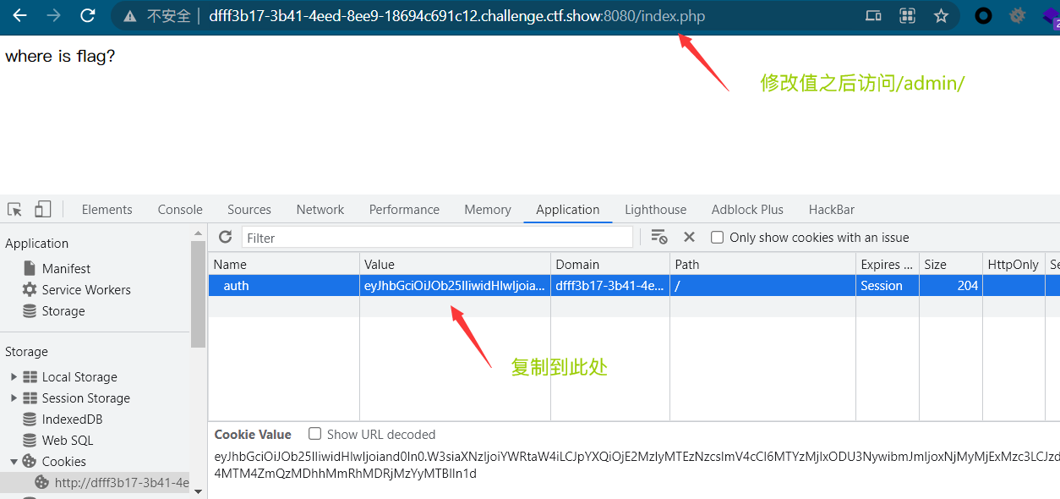Open the Lighthouse tab
Screen dimensions: 1060x499
coord(656,209)
